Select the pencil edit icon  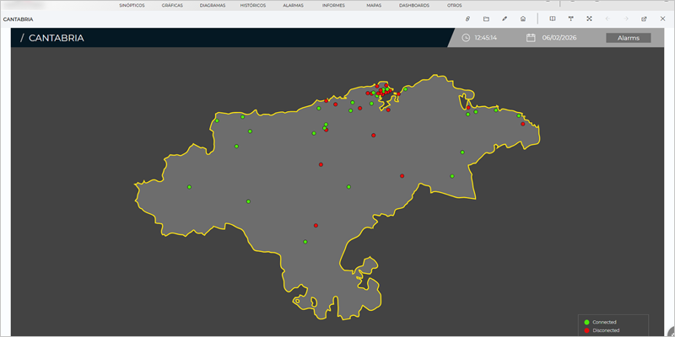tap(505, 19)
